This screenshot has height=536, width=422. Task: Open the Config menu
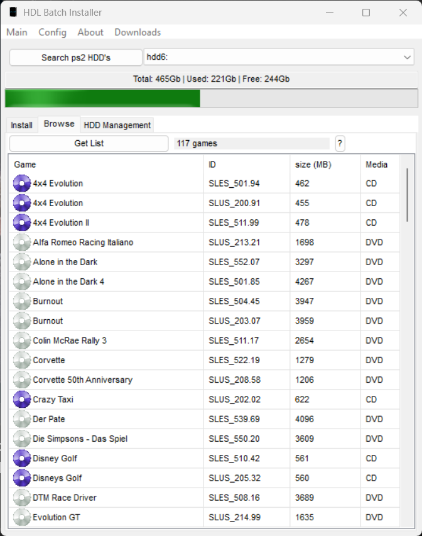tap(52, 32)
